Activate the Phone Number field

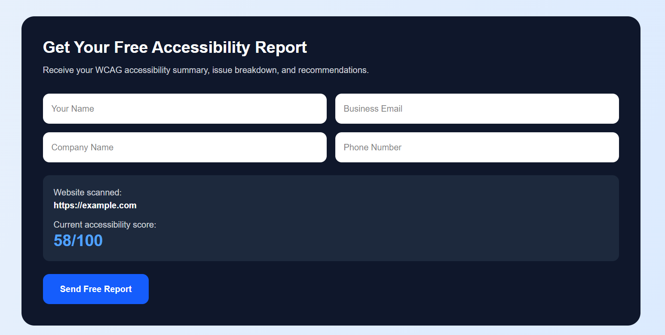(x=477, y=147)
